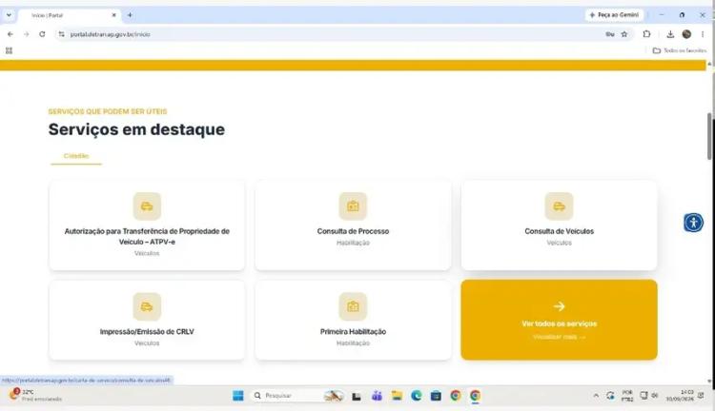This screenshot has height=411, width=715.
Task: Click the car icon above ATPV-e card
Action: pyautogui.click(x=147, y=206)
